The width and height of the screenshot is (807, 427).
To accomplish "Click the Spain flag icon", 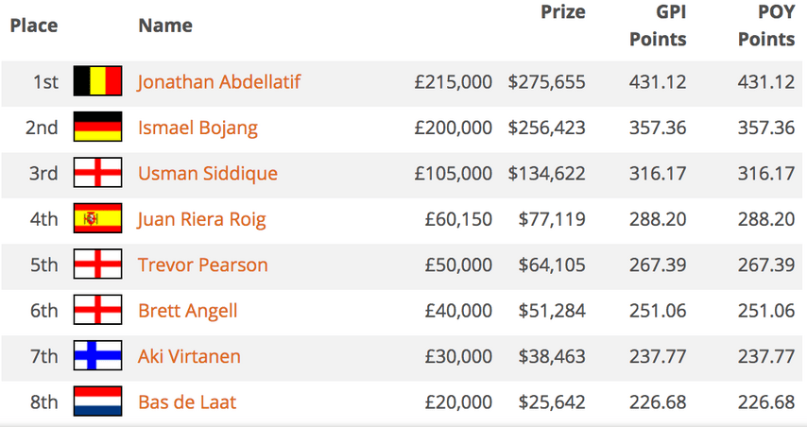I will pos(97,218).
